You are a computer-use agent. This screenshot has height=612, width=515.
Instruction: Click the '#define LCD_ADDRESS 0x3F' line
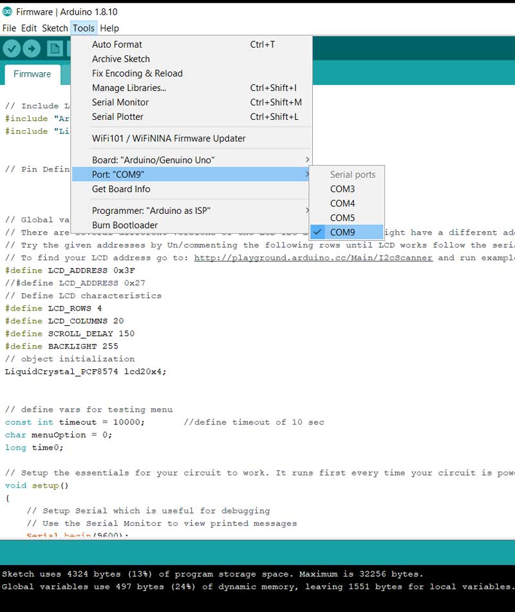coord(70,271)
